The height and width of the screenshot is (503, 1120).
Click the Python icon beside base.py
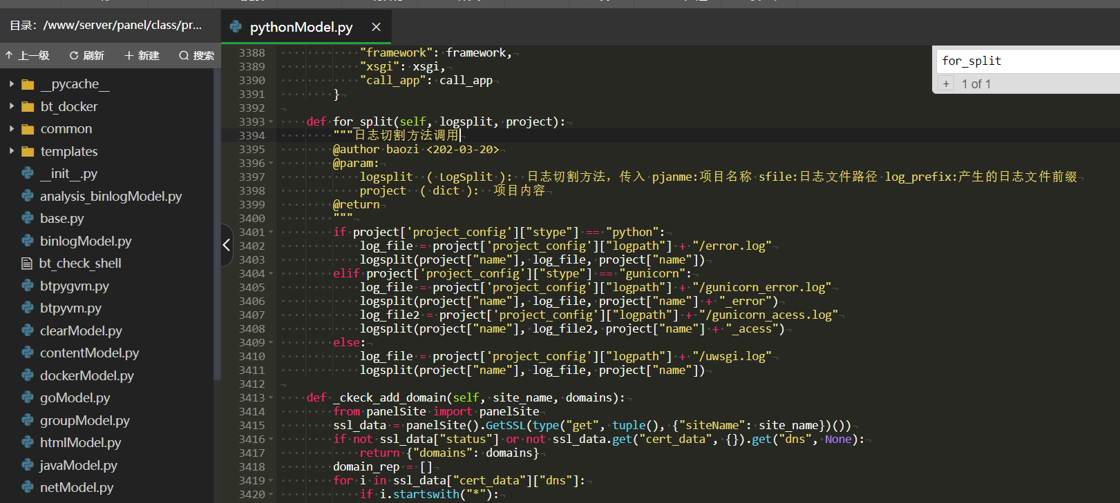[x=28, y=218]
